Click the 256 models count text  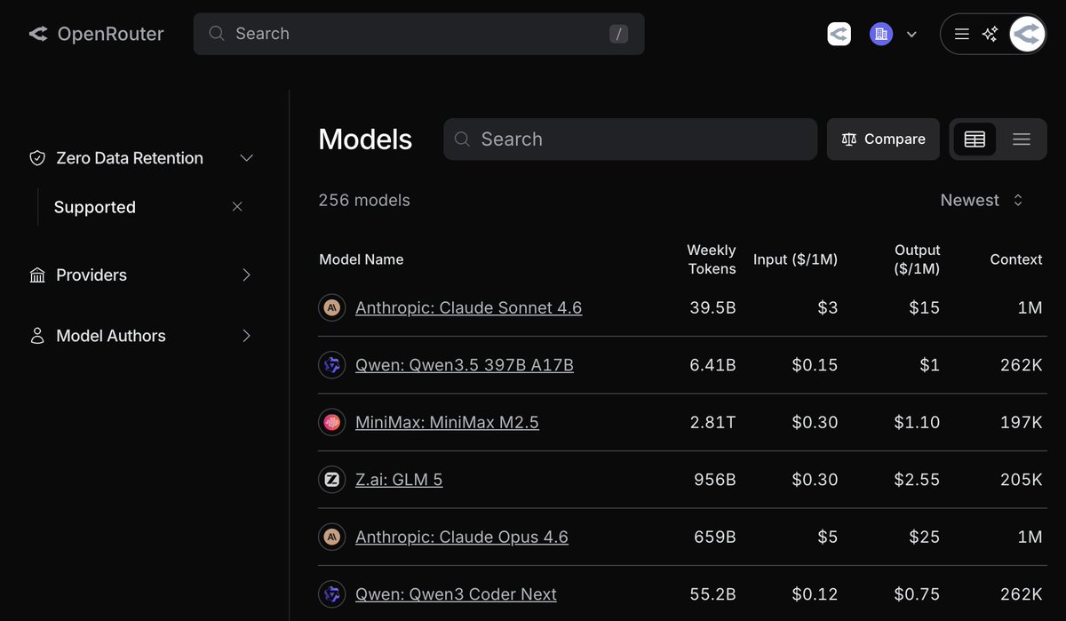(x=364, y=201)
